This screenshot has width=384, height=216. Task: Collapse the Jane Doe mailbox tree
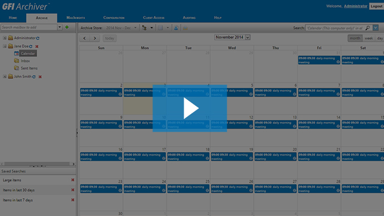[x=4, y=46]
